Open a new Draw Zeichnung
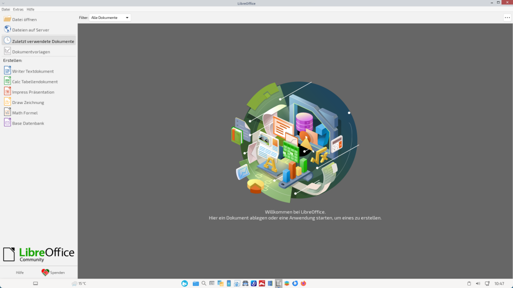513x288 pixels. tap(28, 102)
